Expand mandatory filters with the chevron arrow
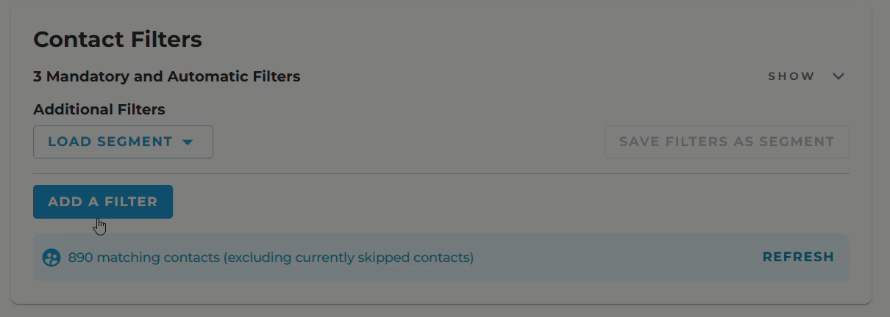The image size is (890, 317). pyautogui.click(x=839, y=76)
